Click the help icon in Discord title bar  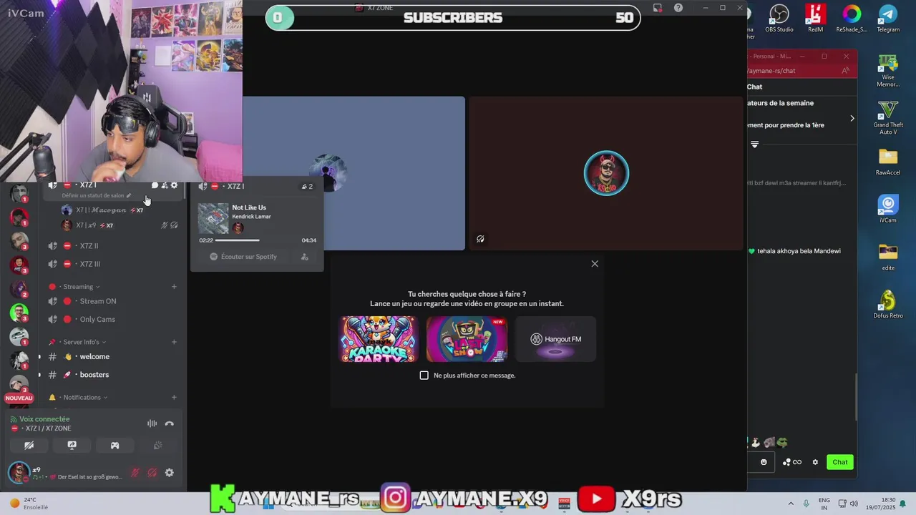678,8
